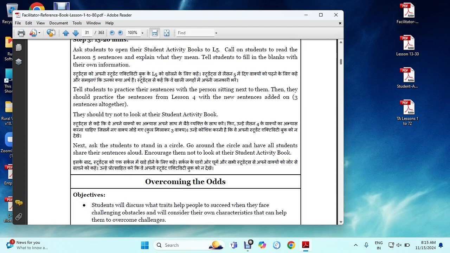Click into the Find search box

click(x=195, y=33)
